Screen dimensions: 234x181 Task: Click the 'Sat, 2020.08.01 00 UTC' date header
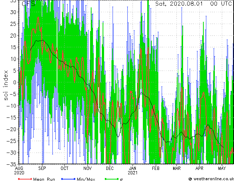tap(193, 4)
